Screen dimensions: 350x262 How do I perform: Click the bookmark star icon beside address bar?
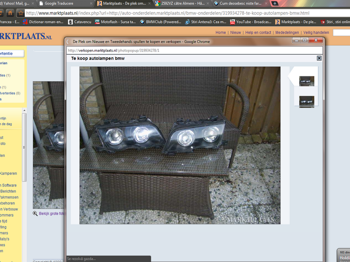point(20,13)
